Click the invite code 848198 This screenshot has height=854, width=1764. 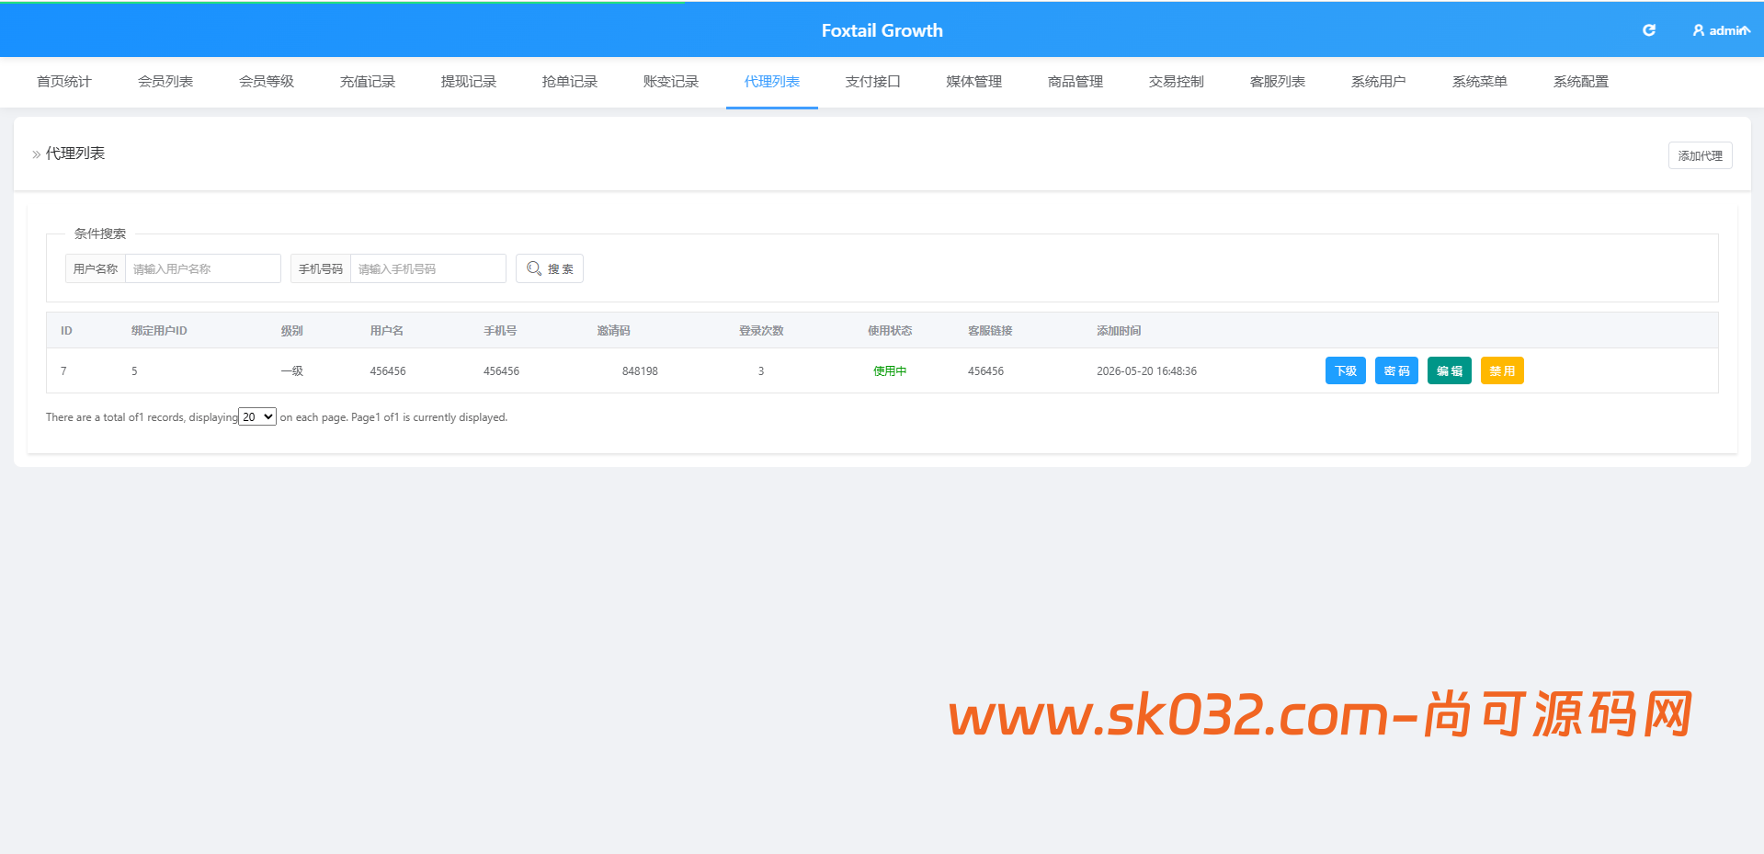tap(640, 371)
